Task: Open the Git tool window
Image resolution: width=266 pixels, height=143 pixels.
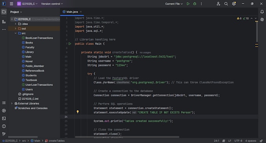Action: tap(4, 134)
